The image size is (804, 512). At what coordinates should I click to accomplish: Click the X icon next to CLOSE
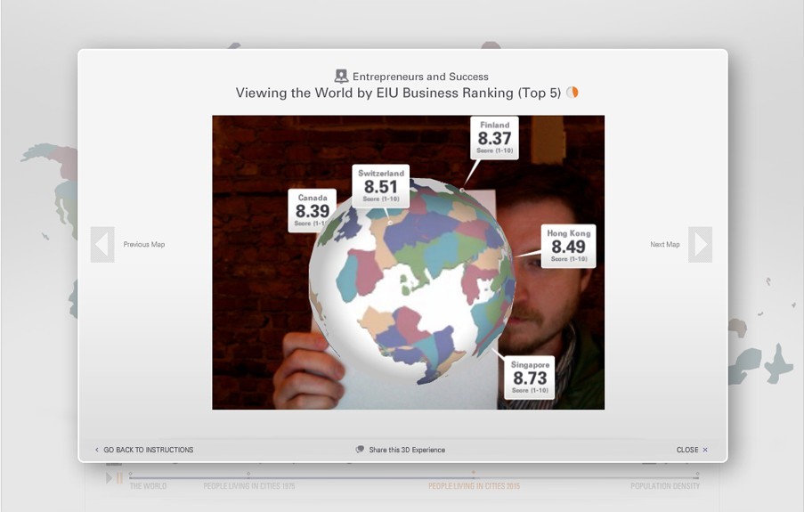point(705,450)
